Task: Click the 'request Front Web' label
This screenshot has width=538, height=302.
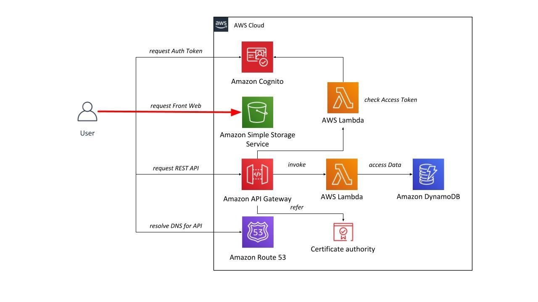Action: click(x=176, y=106)
